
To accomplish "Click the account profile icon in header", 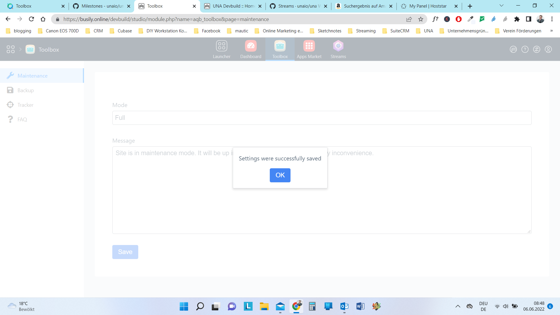I will 548,50.
